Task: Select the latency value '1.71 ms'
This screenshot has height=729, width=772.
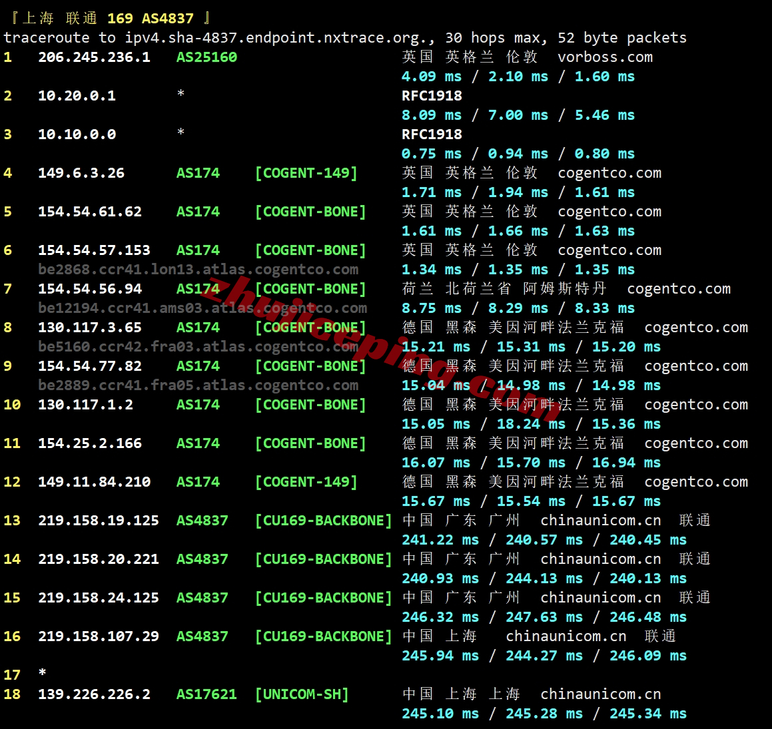Action: click(432, 192)
